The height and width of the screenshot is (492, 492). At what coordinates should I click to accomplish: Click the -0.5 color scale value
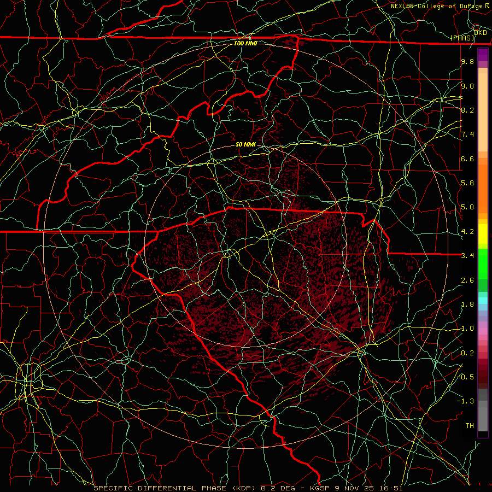tap(465, 377)
